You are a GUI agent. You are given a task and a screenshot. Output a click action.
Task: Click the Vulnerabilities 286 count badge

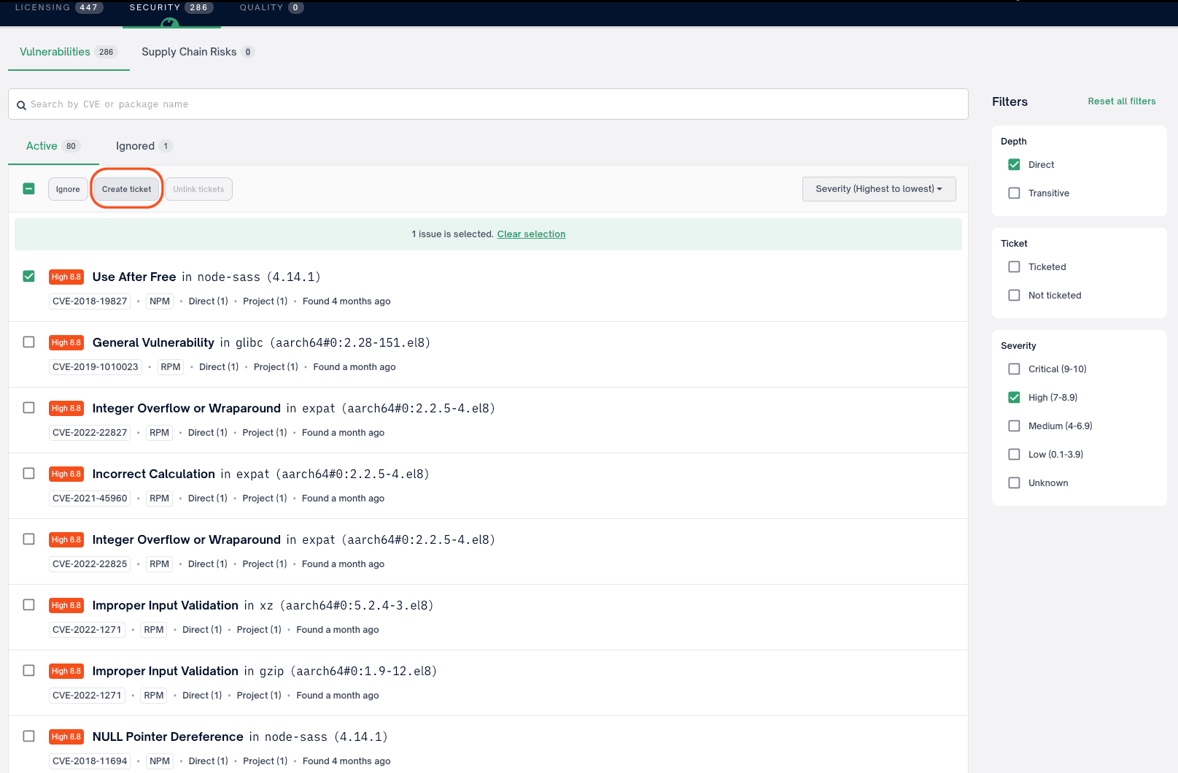(106, 52)
